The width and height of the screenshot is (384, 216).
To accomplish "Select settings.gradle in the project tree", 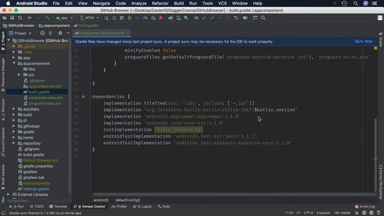I will point(36,189).
